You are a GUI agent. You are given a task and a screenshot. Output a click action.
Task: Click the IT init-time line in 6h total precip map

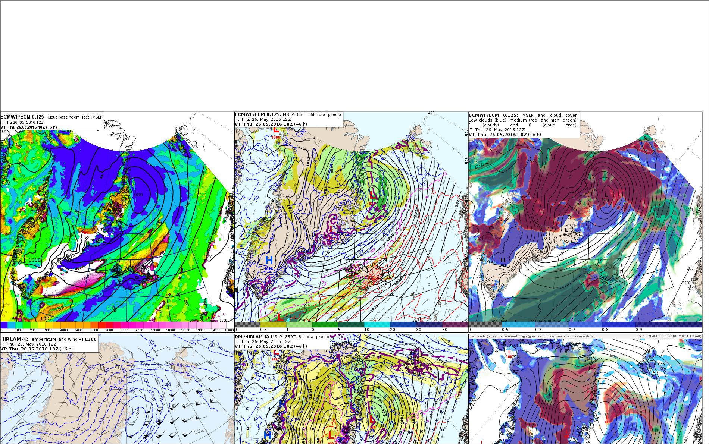pos(263,120)
